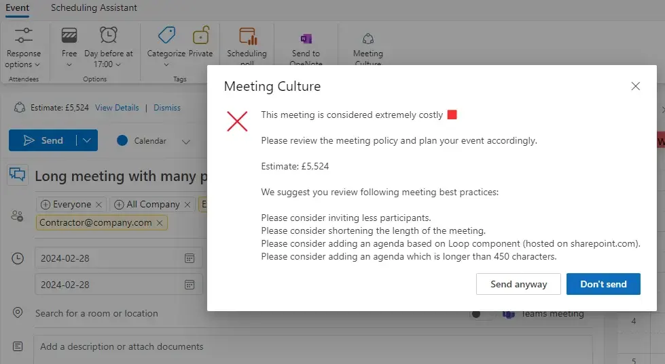Click View Details link in estimate bar
Viewport: 665px width, 364px height.
pyautogui.click(x=117, y=108)
